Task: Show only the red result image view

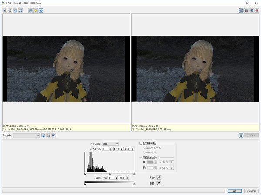Action: [x=257, y=10]
